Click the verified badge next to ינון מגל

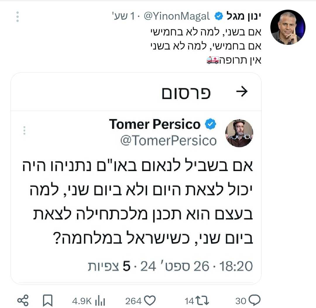tap(219, 16)
